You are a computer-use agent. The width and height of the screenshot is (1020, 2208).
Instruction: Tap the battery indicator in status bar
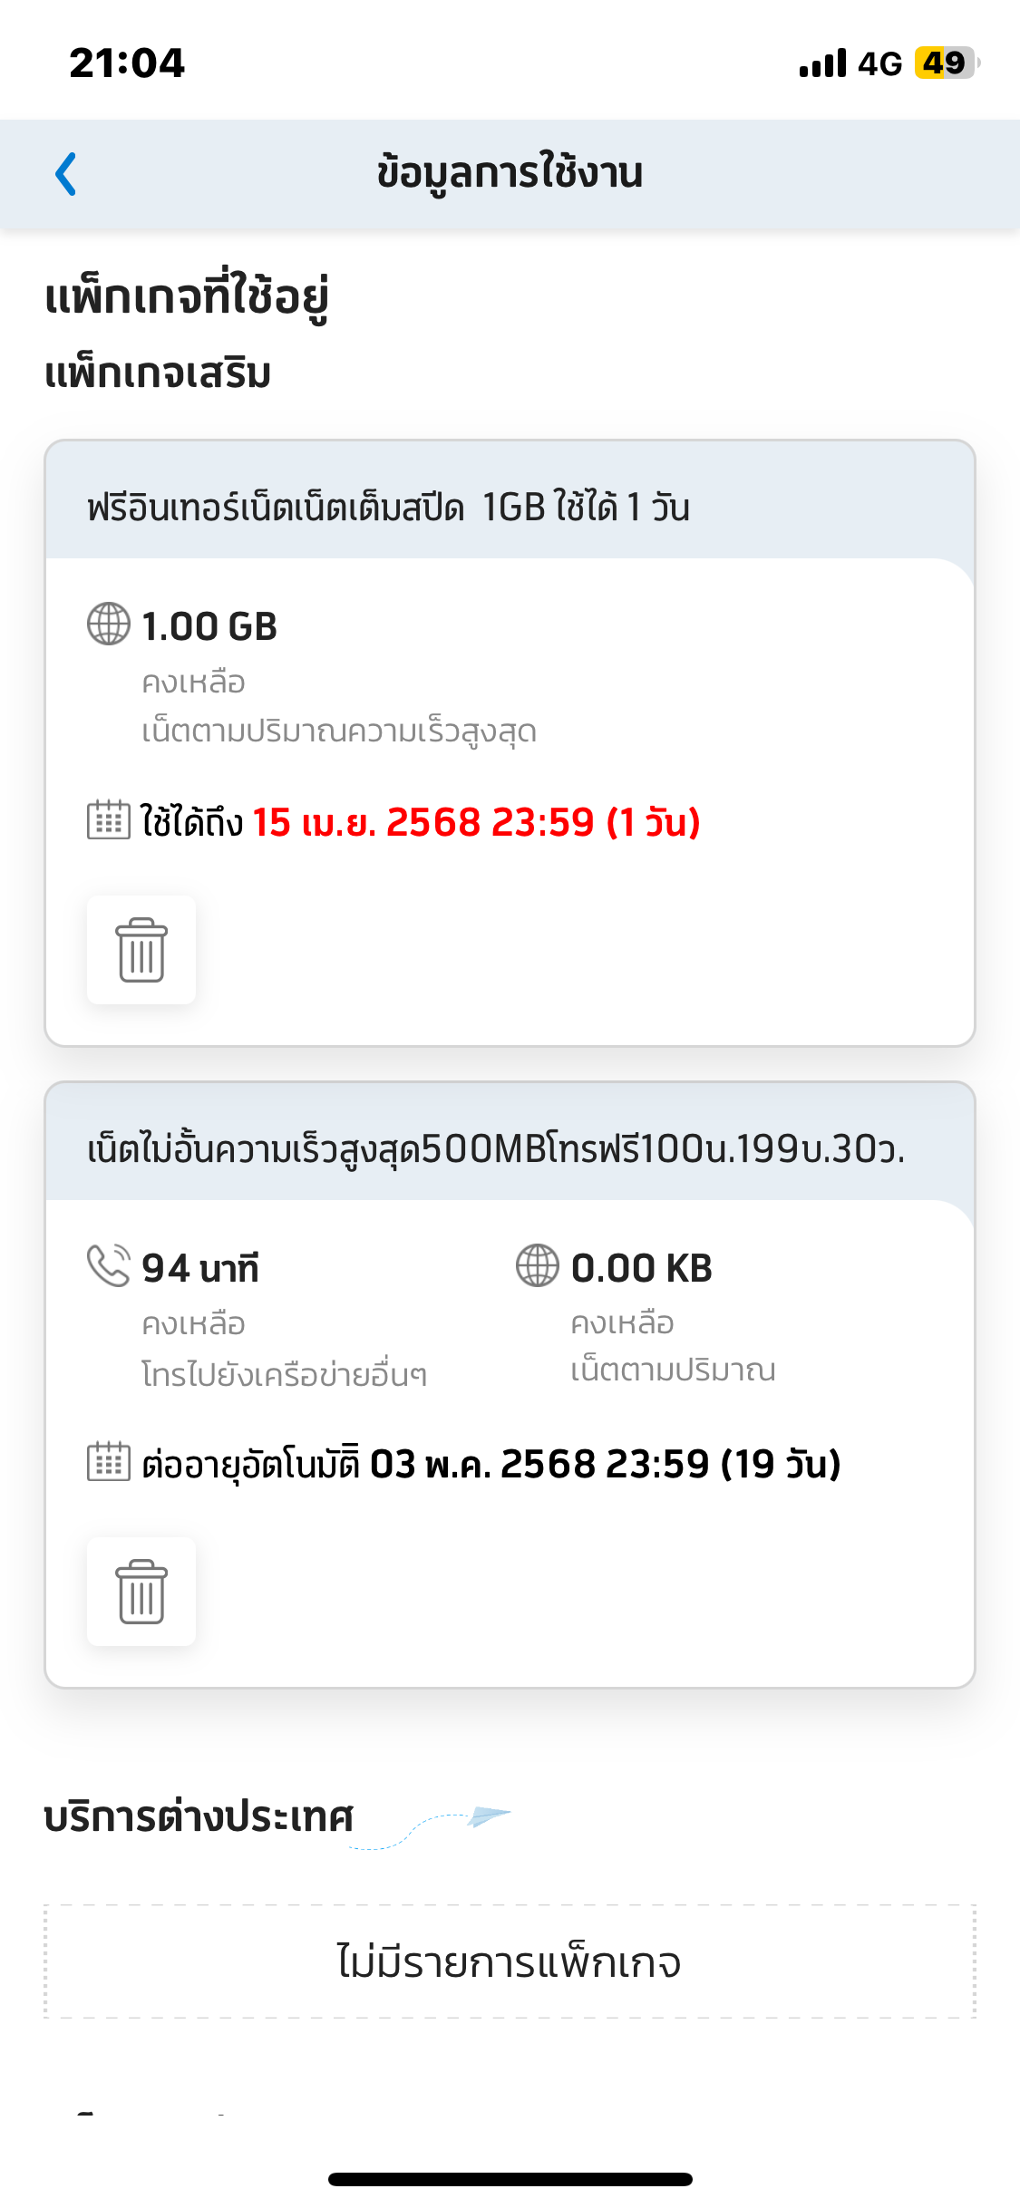[947, 63]
